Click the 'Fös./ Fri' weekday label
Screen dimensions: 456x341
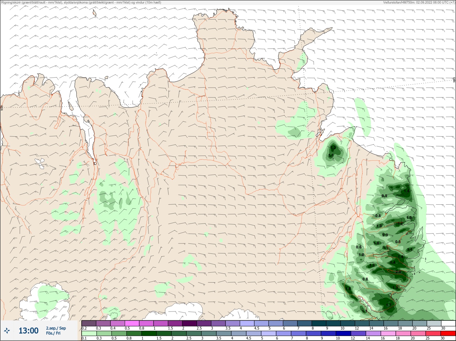(53, 334)
